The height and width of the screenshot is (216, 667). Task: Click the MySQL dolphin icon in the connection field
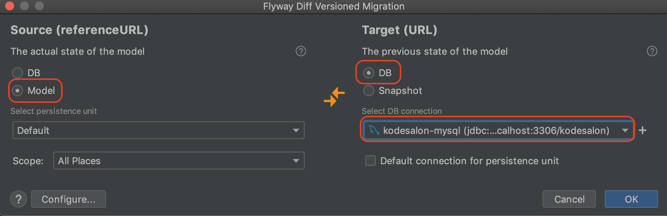coord(375,130)
